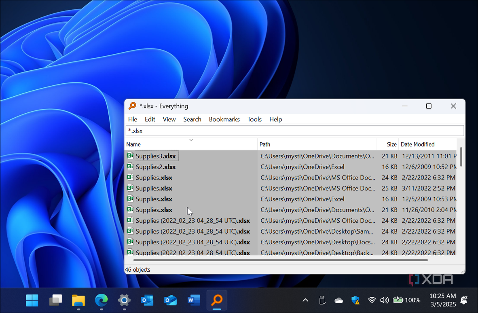This screenshot has height=313, width=478.
Task: Click the vertical scrollbar thumb in results
Action: pos(461,156)
